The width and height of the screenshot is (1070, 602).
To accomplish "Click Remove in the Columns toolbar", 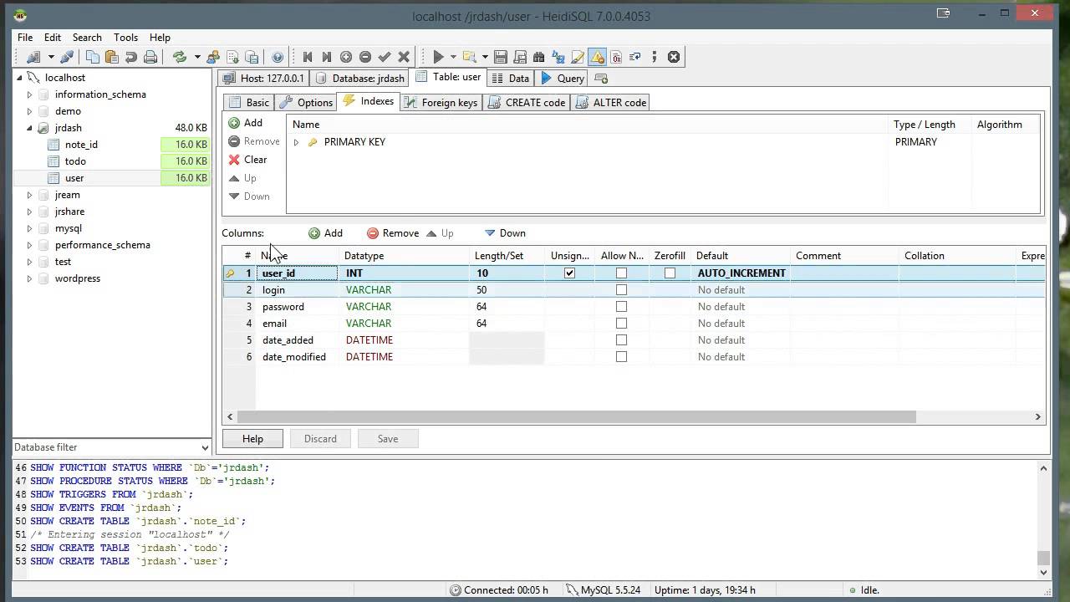I will pyautogui.click(x=393, y=233).
